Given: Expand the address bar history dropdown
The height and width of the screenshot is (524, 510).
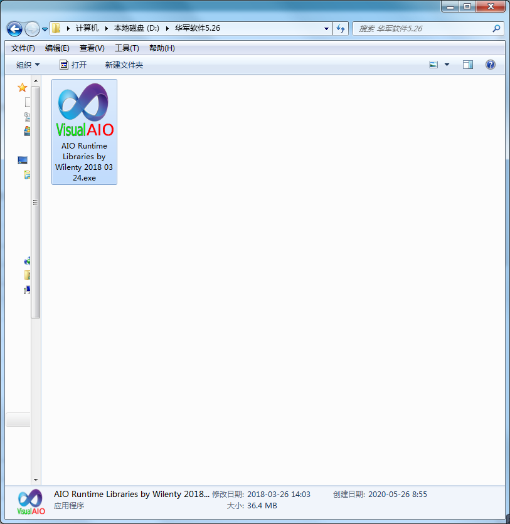Looking at the screenshot, I should pos(326,28).
